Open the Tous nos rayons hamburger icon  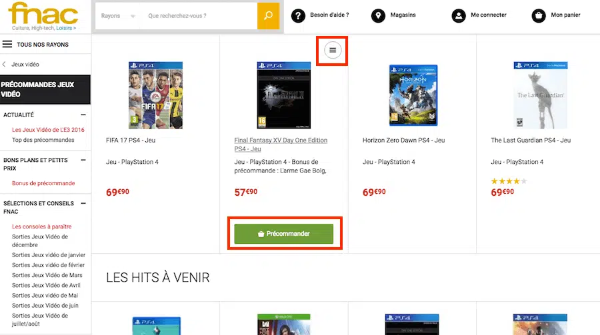coord(7,45)
